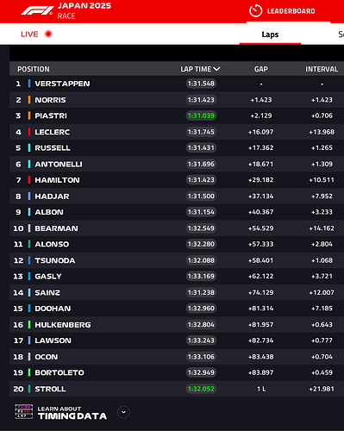The width and height of the screenshot is (344, 431).
Task: Select the Tsunoda driver name
Action: tap(55, 260)
